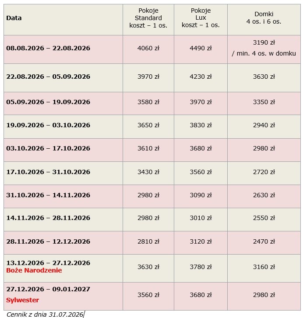The width and height of the screenshot is (303, 318).
Task: Click the 4490 zł Lux price
Action: click(x=201, y=48)
